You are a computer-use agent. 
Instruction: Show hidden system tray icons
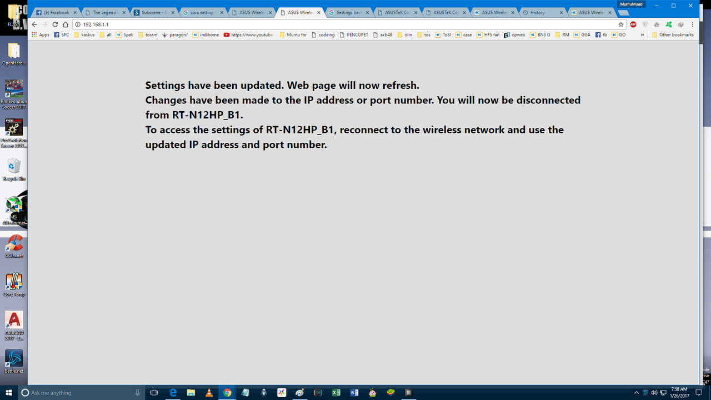pos(637,393)
